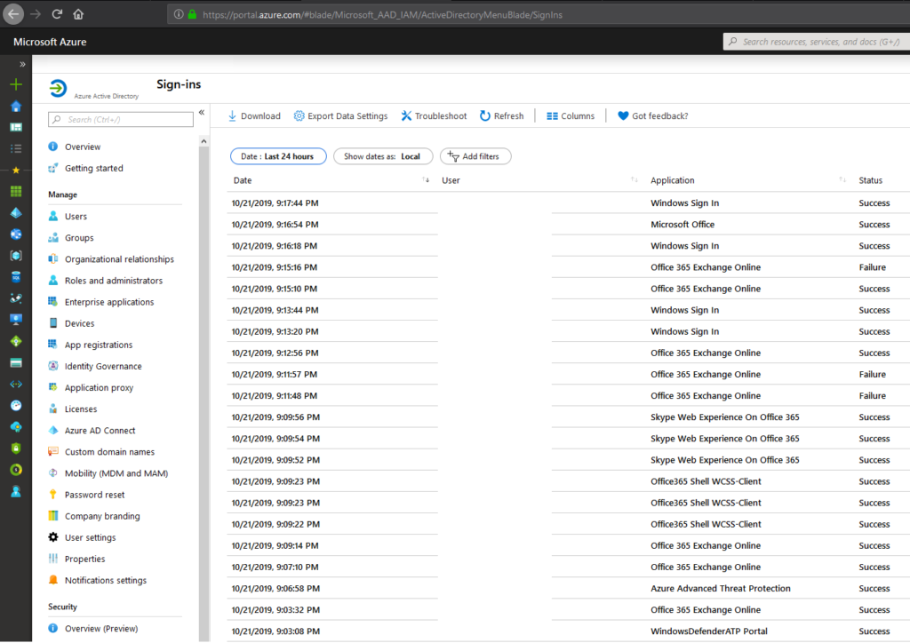
Task: Open the green grid All resources icon
Action: [16, 191]
